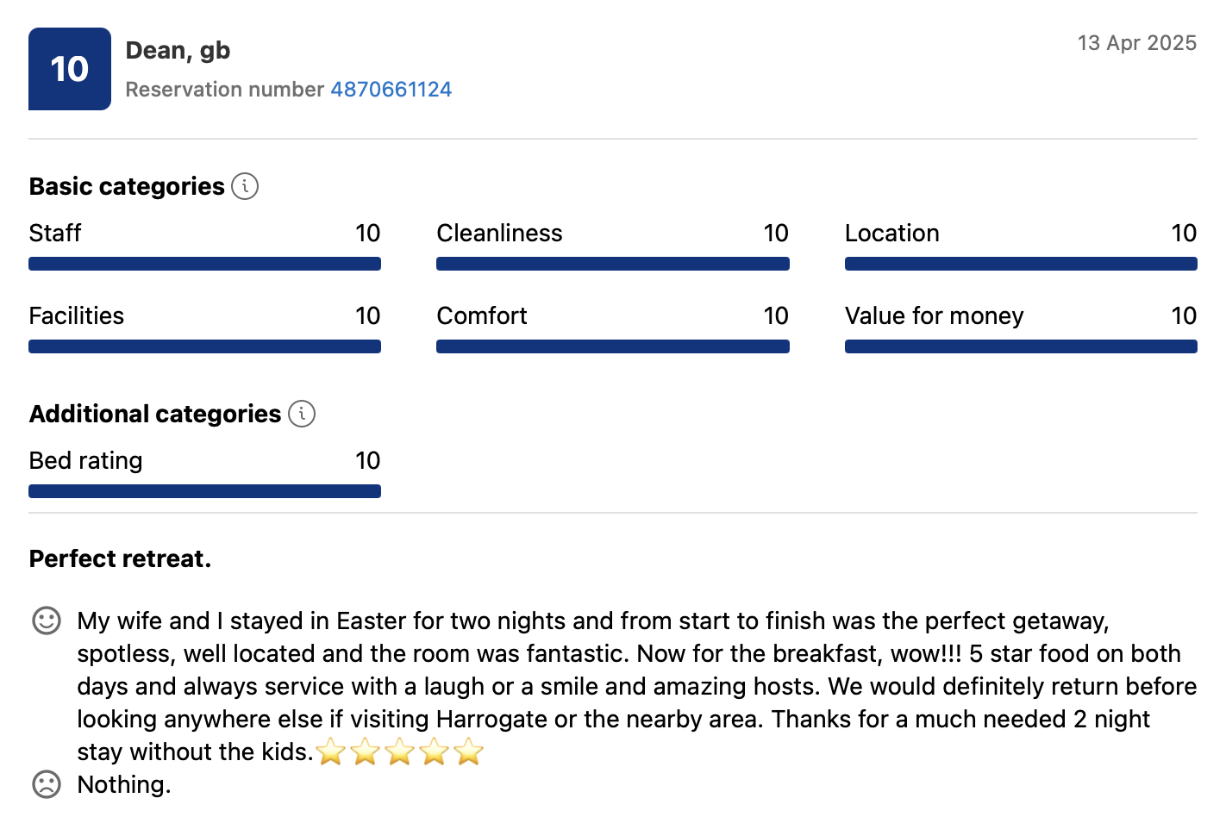The width and height of the screenshot is (1226, 817).
Task: Click the Cleanliness rating bar
Action: click(x=612, y=264)
